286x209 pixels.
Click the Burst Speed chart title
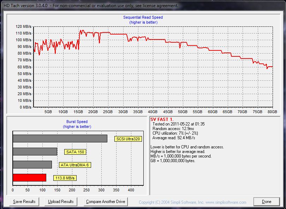point(77,122)
